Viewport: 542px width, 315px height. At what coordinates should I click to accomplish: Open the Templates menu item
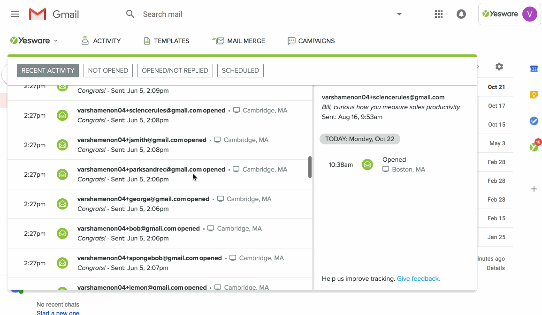pyautogui.click(x=167, y=41)
